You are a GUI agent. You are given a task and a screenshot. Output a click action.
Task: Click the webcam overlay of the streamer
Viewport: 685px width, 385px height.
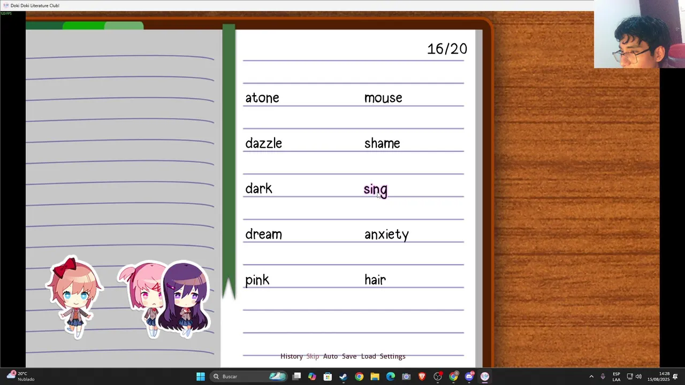pos(639,34)
